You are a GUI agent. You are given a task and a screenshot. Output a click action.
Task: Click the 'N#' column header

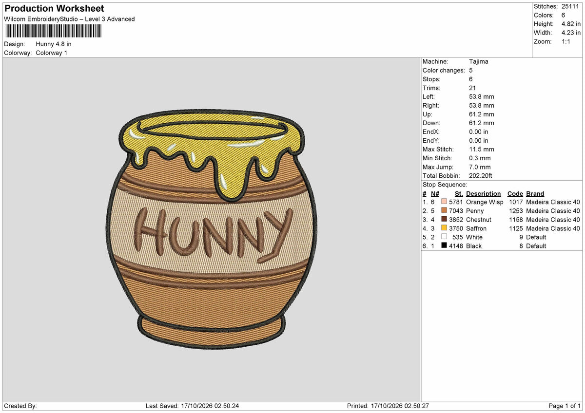tap(435, 193)
